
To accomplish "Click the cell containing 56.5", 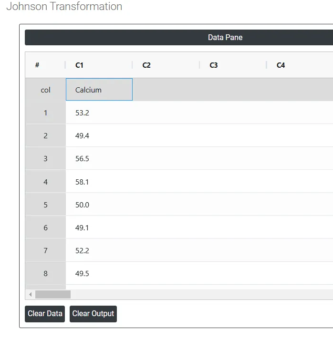I will [99, 158].
